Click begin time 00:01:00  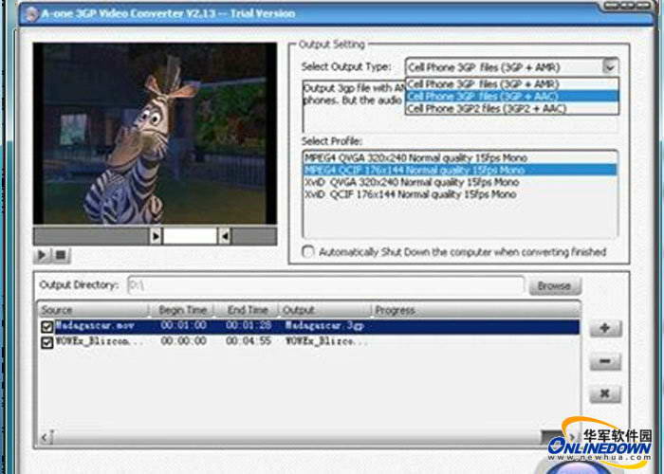click(183, 325)
